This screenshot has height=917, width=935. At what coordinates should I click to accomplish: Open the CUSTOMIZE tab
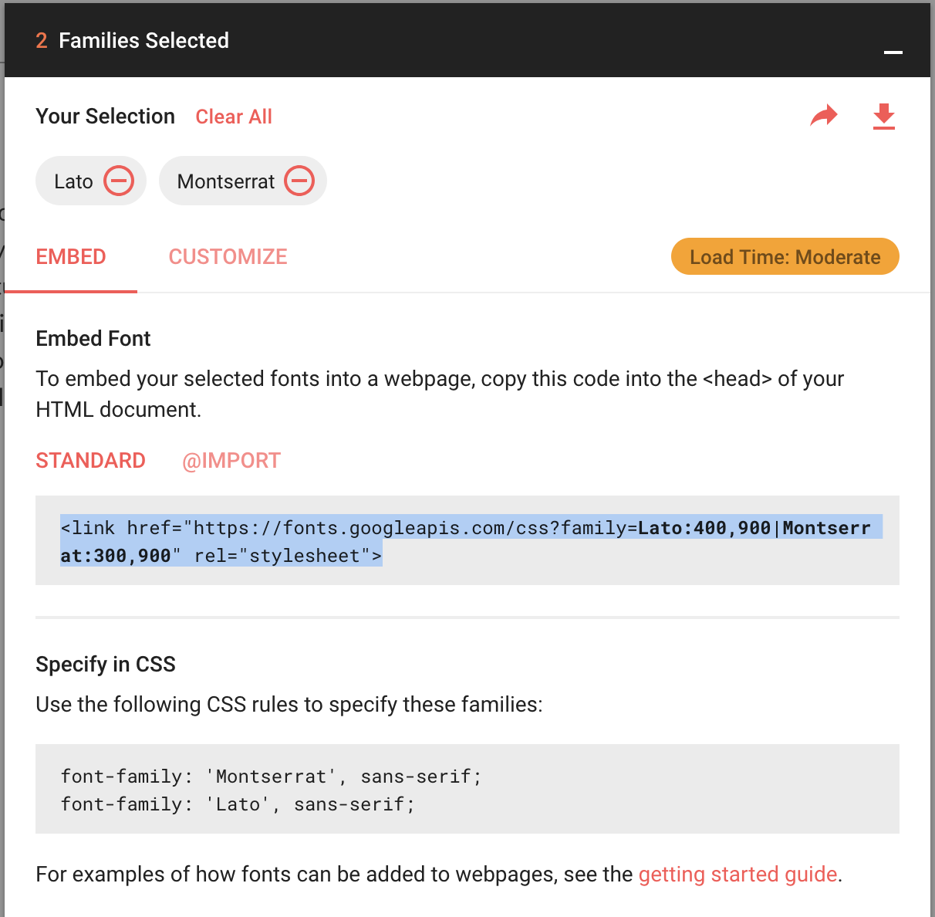[x=228, y=257]
